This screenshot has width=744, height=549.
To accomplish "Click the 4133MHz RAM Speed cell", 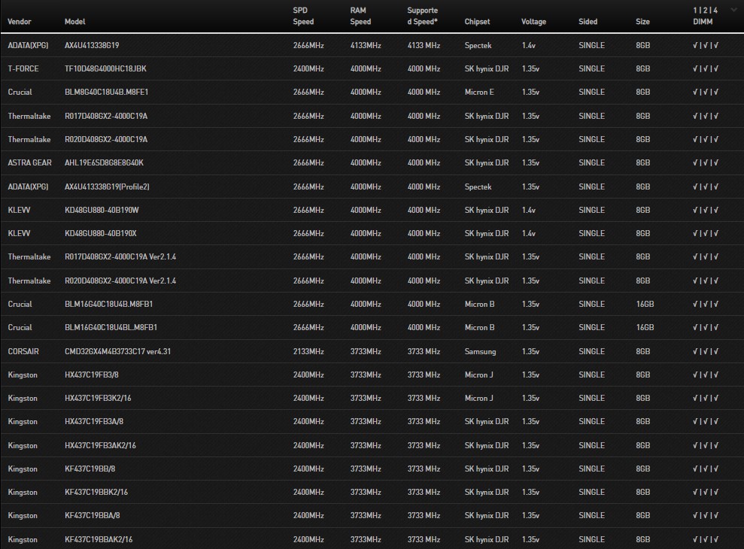I will pyautogui.click(x=366, y=46).
